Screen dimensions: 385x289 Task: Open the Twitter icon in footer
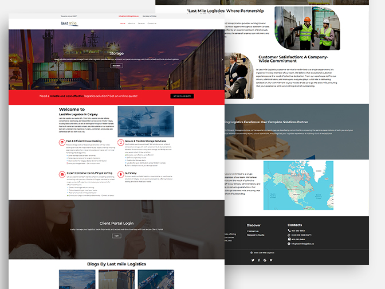[x=252, y=260]
